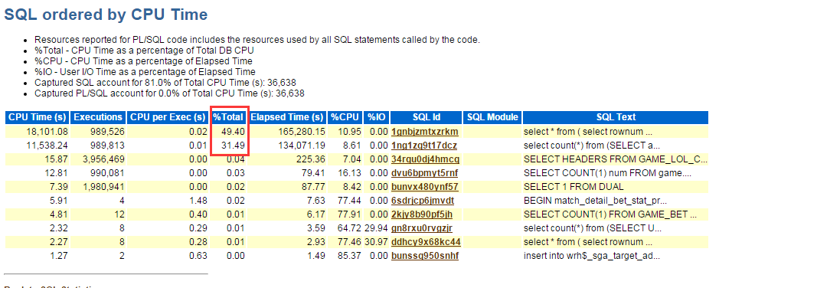The image size is (840, 288).
Task: Click the 'Elapsed Time (s)' column header
Action: [287, 117]
